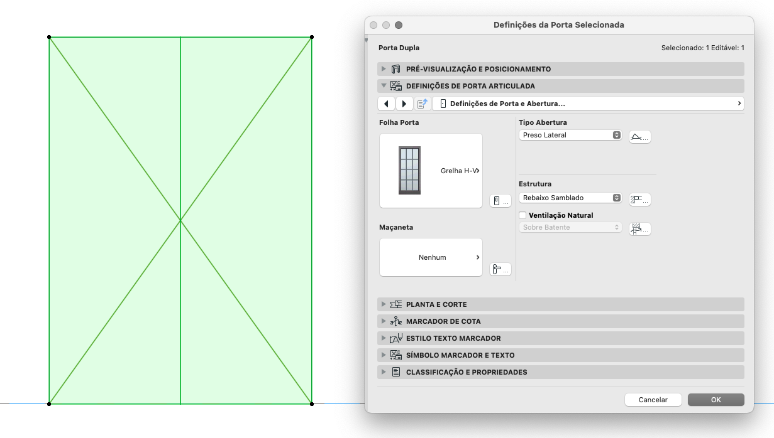
Task: Open the Estrutura Rebaixo Samblado dropdown
Action: [570, 198]
